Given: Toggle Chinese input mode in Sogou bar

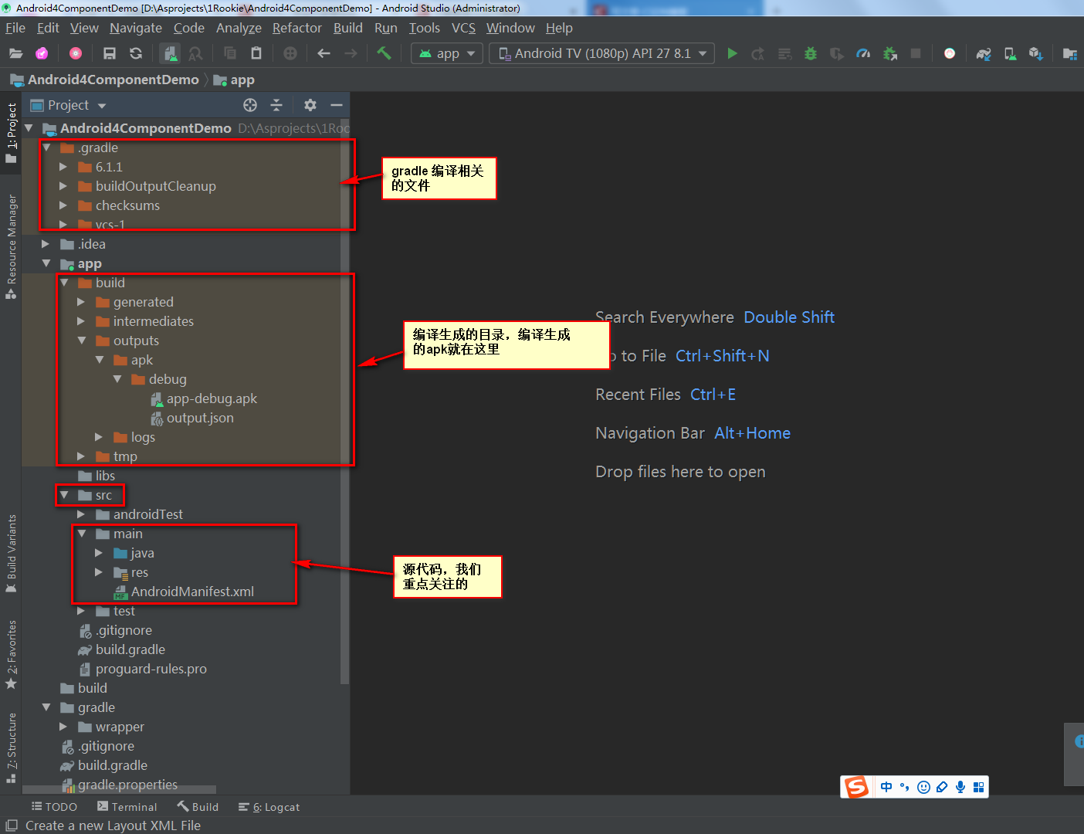Looking at the screenshot, I should tap(886, 787).
